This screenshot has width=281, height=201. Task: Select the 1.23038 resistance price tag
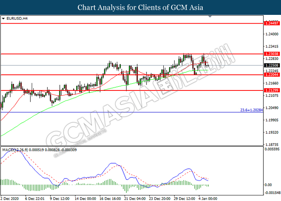click(272, 53)
